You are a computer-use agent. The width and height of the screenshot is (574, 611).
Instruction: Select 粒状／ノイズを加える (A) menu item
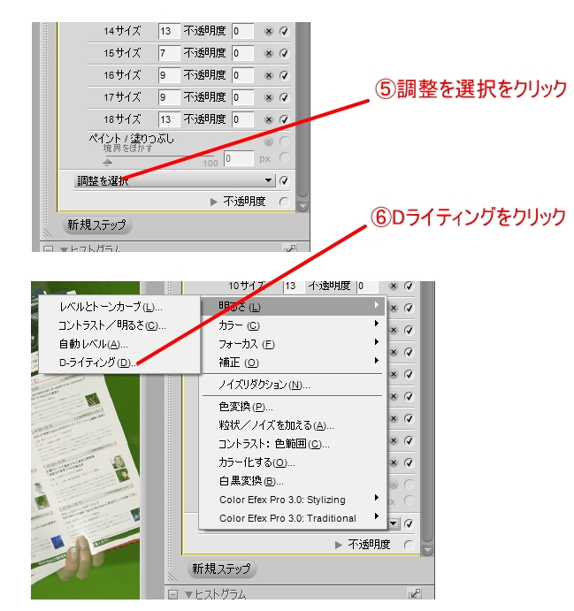pyautogui.click(x=293, y=425)
